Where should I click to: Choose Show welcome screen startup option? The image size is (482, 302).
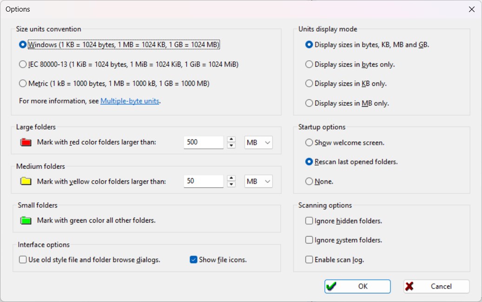click(x=309, y=142)
